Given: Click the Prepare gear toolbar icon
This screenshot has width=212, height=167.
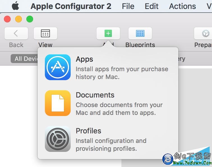Looking at the screenshot, I should (206, 33).
